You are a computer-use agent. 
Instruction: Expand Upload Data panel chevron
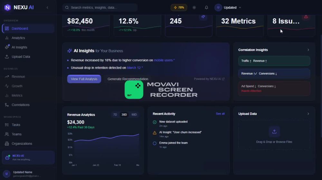(x=308, y=114)
